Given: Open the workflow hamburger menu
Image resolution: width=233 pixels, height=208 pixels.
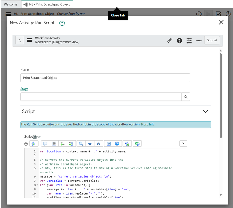Looking at the screenshot, I should [x=8, y=14].
